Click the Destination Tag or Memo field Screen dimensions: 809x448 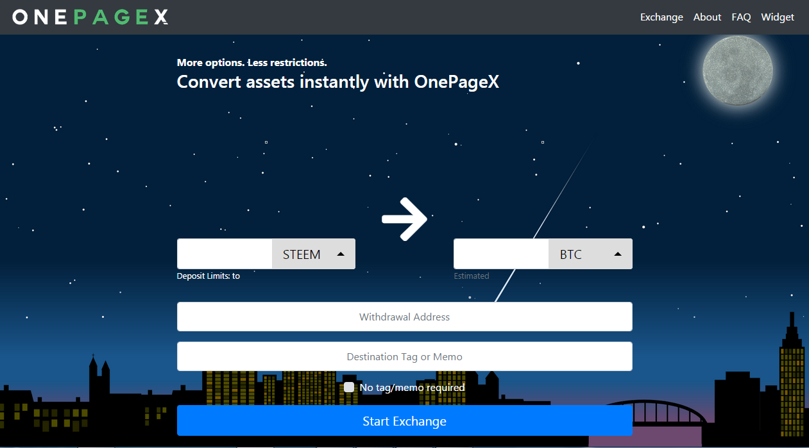click(x=405, y=356)
